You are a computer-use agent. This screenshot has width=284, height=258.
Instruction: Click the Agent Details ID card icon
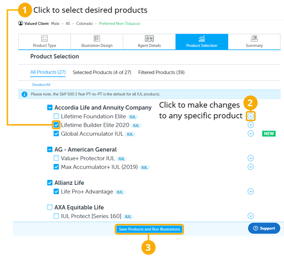149,38
